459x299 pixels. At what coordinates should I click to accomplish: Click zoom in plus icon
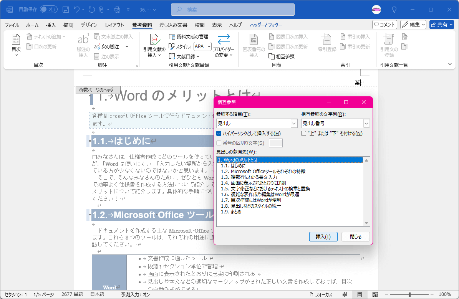click(x=432, y=294)
